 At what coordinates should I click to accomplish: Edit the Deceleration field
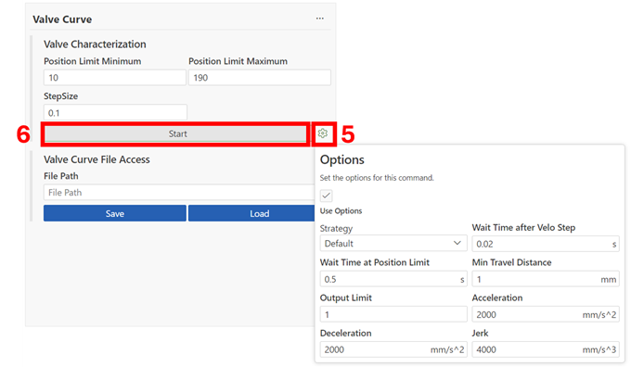393,349
